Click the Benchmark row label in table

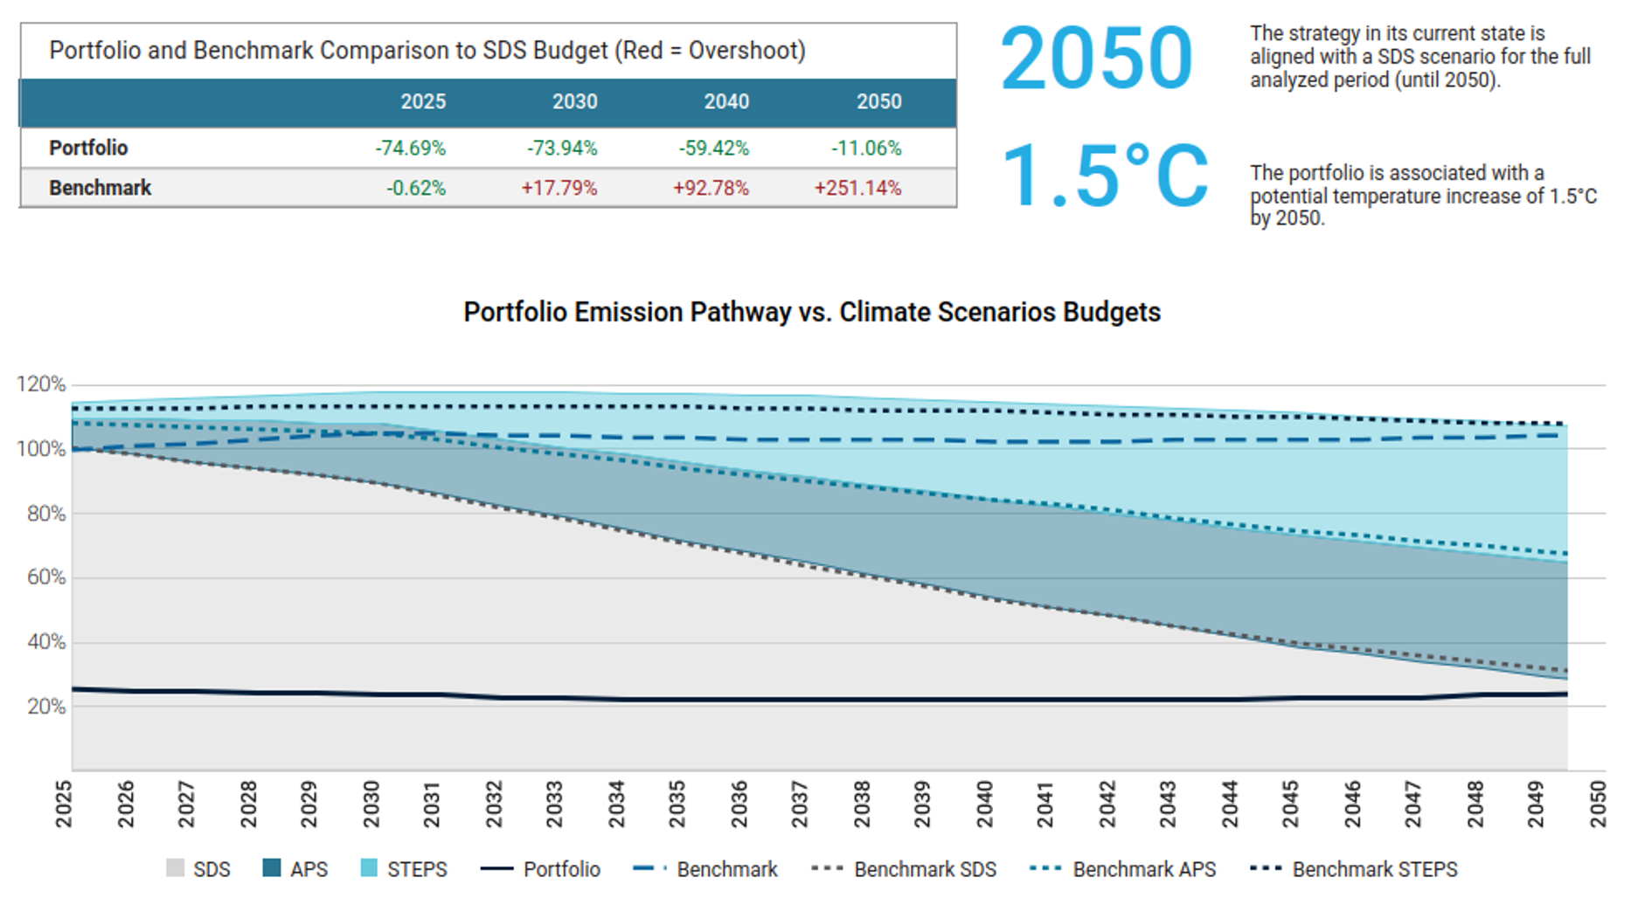(x=100, y=188)
